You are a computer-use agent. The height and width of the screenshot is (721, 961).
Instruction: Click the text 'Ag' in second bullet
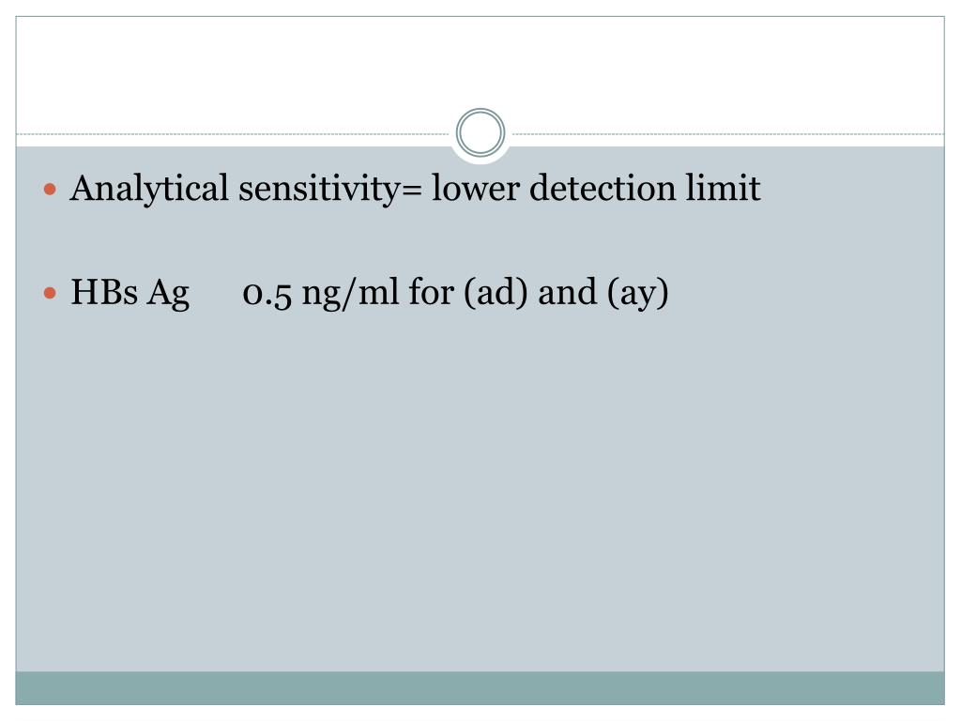pyautogui.click(x=168, y=294)
